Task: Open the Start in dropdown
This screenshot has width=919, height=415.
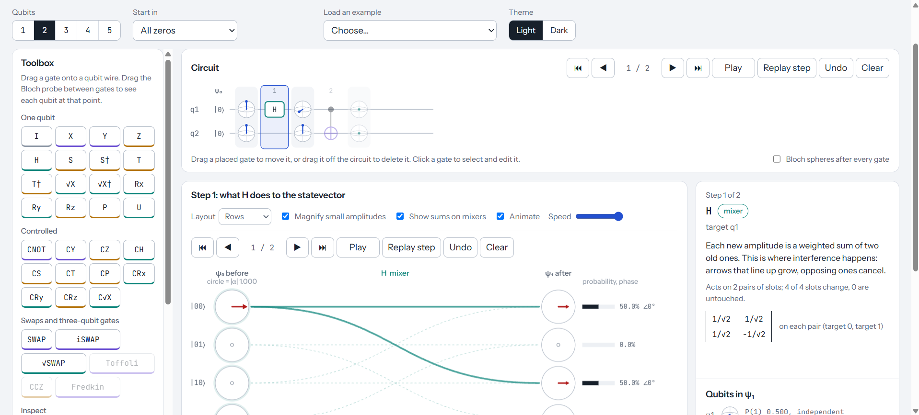Action: (185, 30)
